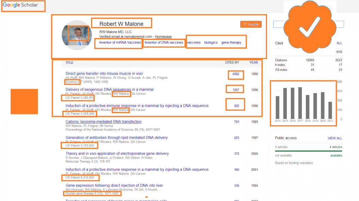Click the h-index label
Image resolution: width=359 pixels, height=201 pixels.
coord(280,65)
